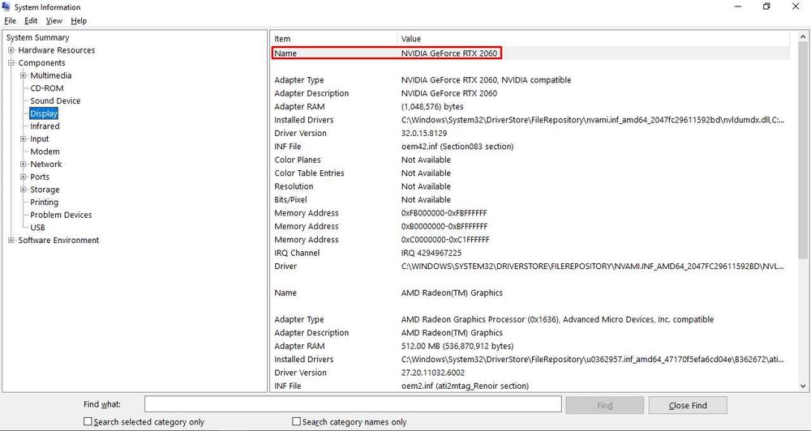
Task: Expand the Hardware Resources node
Action: tap(11, 50)
